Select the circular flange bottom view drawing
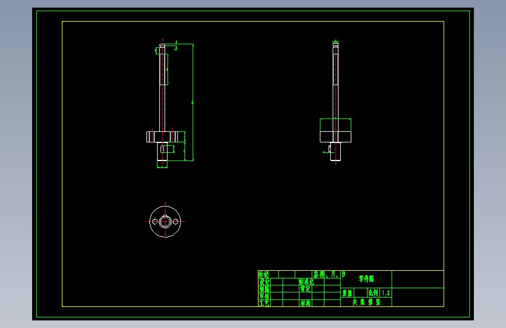Image resolution: width=506 pixels, height=328 pixels. coord(165,221)
